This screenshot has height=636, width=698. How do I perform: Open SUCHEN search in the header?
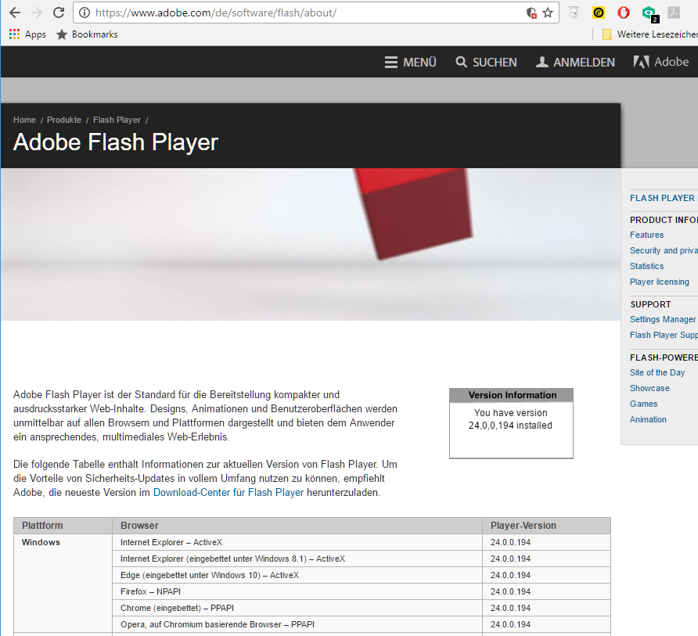coord(486,63)
